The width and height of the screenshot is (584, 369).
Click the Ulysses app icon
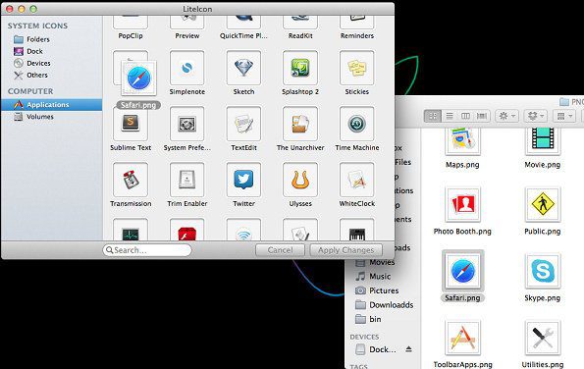(x=300, y=180)
